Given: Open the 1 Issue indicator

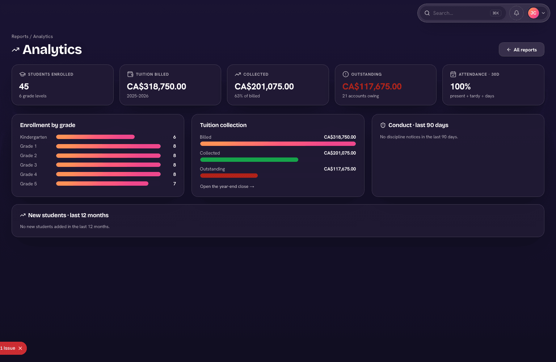Looking at the screenshot, I should click(x=8, y=348).
